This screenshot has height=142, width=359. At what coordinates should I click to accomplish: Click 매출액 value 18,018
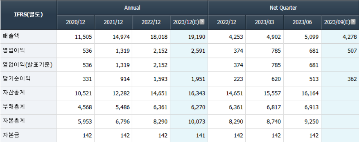(159, 37)
